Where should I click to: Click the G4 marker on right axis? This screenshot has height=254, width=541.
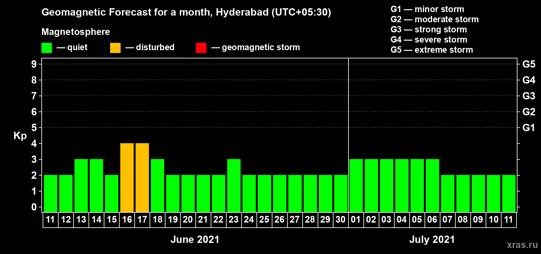529,80
